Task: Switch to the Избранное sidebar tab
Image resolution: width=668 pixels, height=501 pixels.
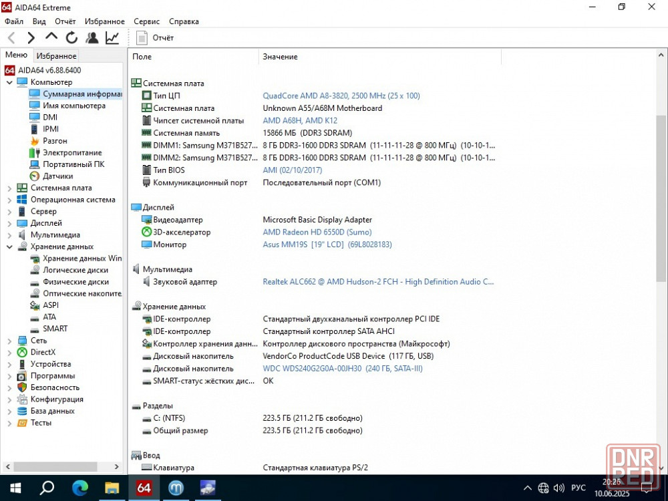Action: [x=56, y=56]
